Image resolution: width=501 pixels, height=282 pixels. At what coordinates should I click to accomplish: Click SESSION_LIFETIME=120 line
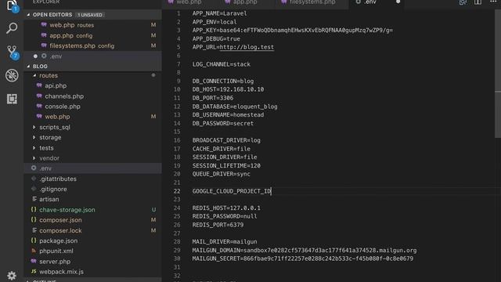226,165
